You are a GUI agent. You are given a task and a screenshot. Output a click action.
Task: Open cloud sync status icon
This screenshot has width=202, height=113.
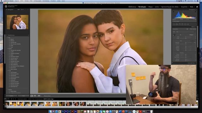pos(197,7)
